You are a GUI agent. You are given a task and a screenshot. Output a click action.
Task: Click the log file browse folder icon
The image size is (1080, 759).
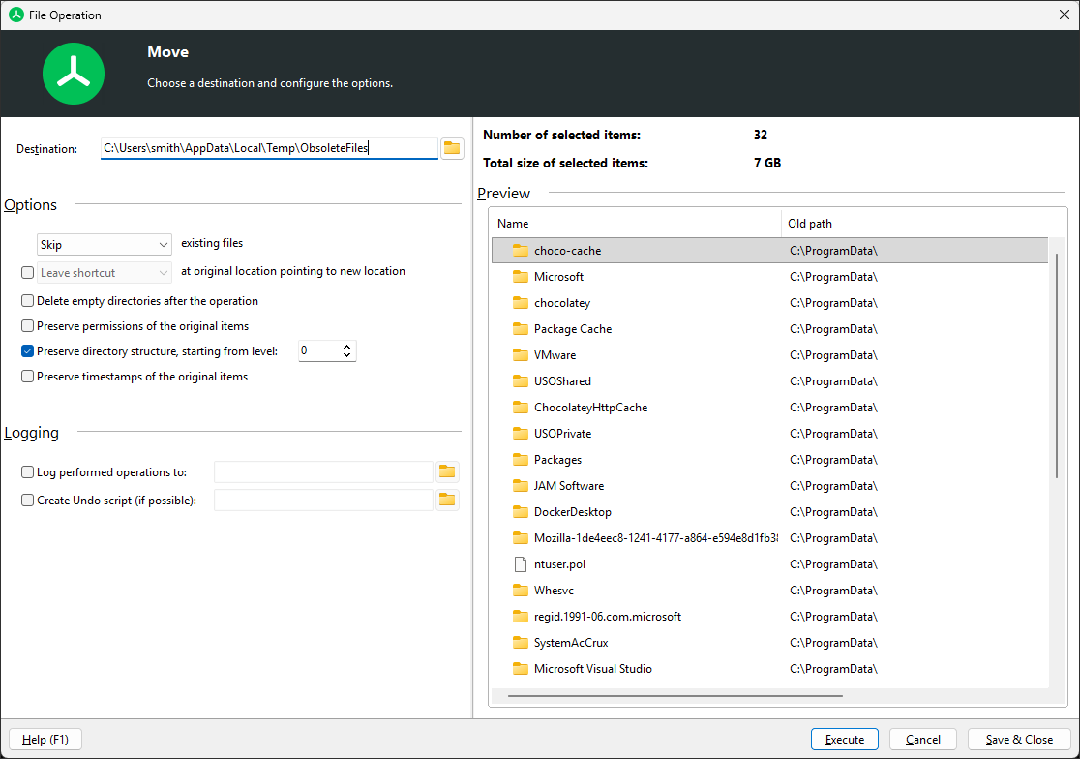pyautogui.click(x=446, y=471)
